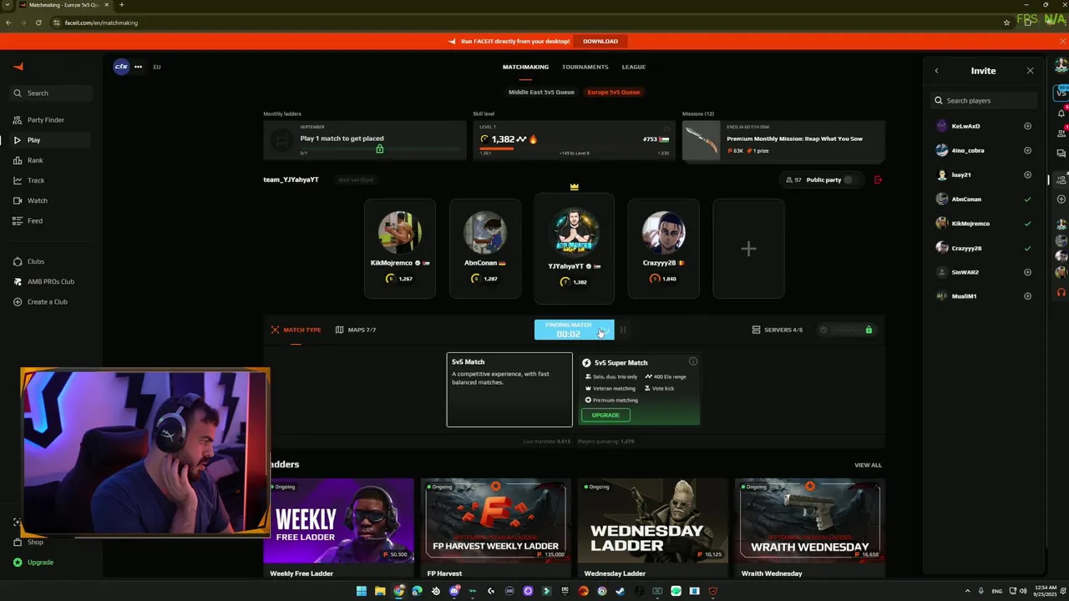Open File Explorer from the taskbar
Viewport: 1069px width, 601px height.
click(x=380, y=591)
